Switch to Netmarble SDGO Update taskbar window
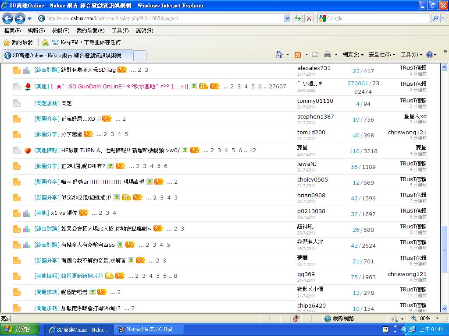Screen dimensions: 449x336 click(x=149, y=330)
